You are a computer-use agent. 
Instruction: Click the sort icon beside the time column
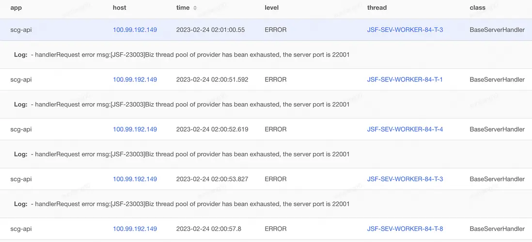pyautogui.click(x=195, y=8)
